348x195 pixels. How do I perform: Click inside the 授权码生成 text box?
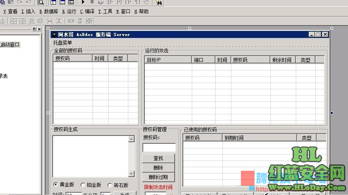[x=91, y=156]
